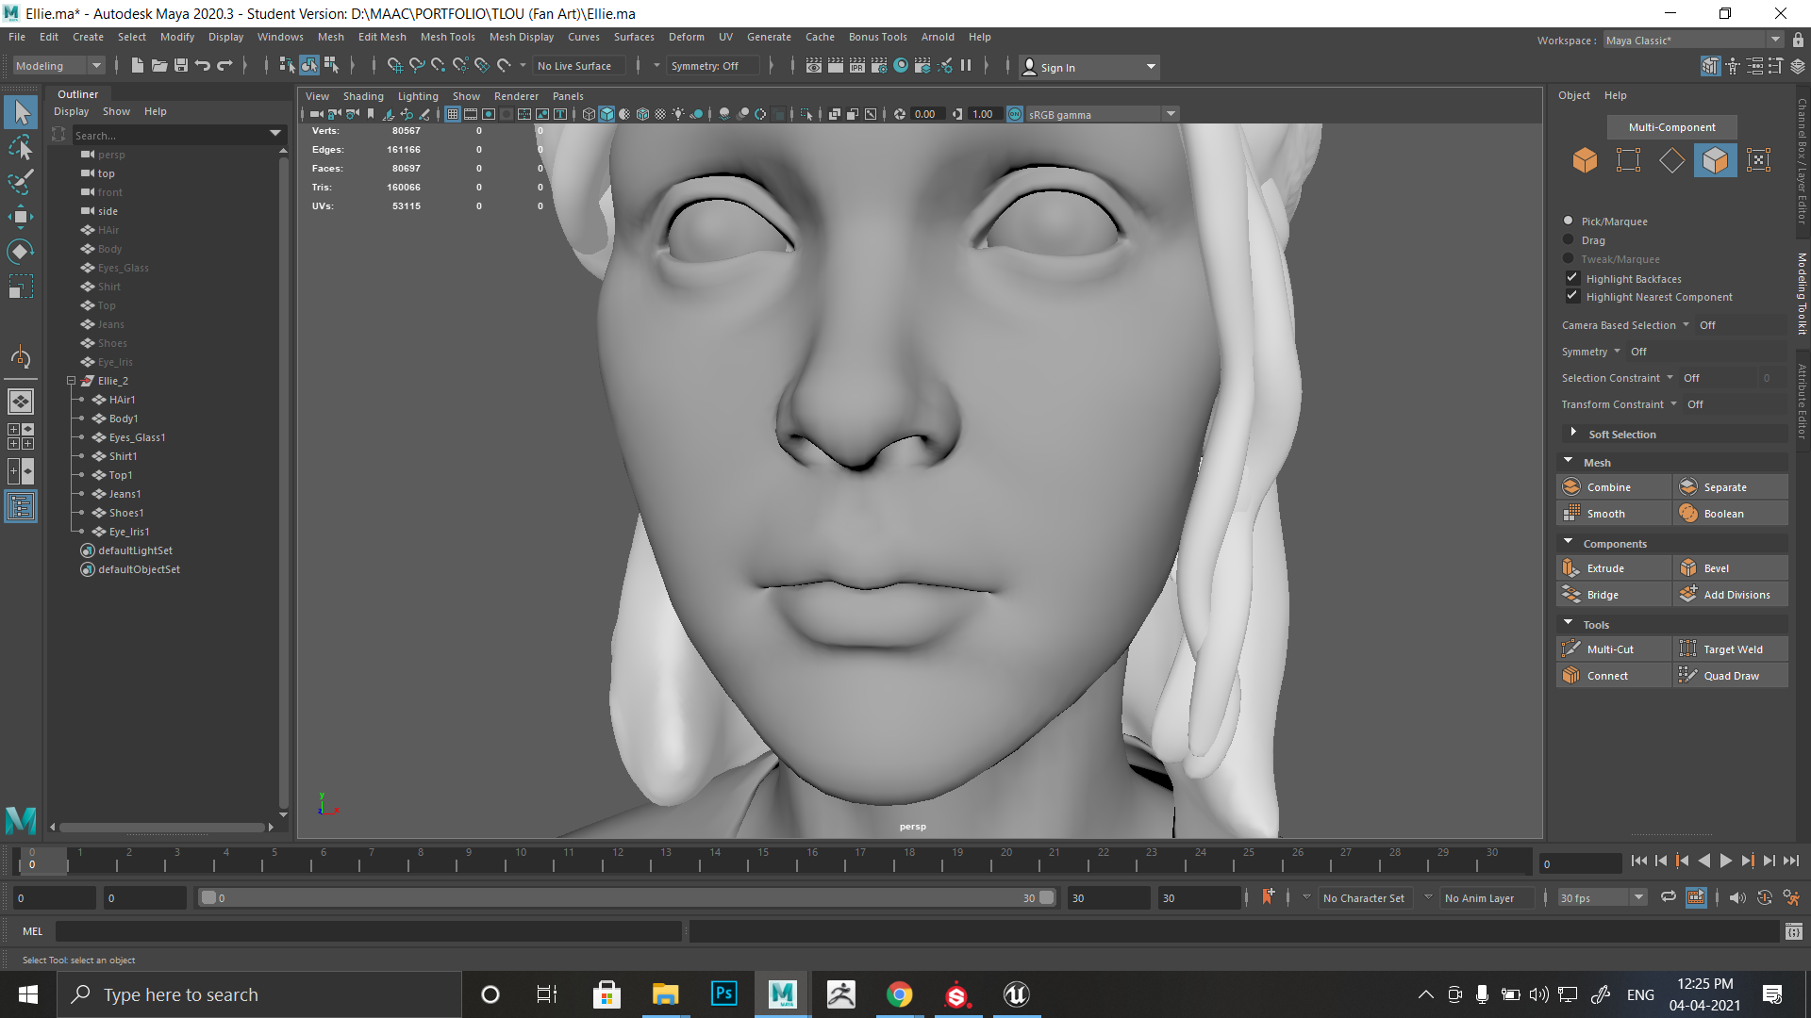Activate the Paint Selection tool

[21, 181]
